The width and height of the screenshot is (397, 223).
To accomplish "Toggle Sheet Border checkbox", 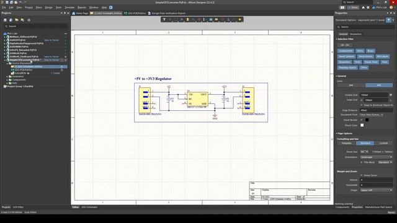I will [362, 120].
